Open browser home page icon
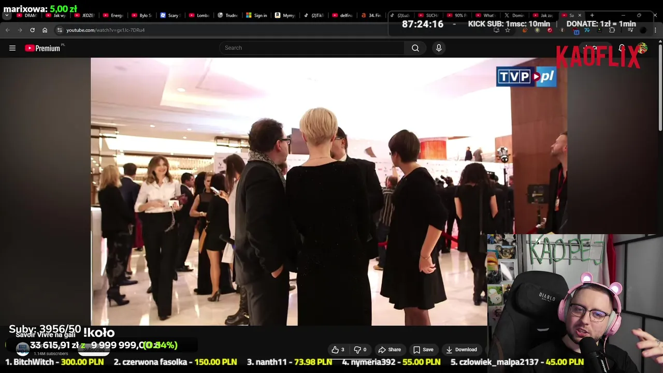Viewport: 663px width, 373px height. (45, 30)
